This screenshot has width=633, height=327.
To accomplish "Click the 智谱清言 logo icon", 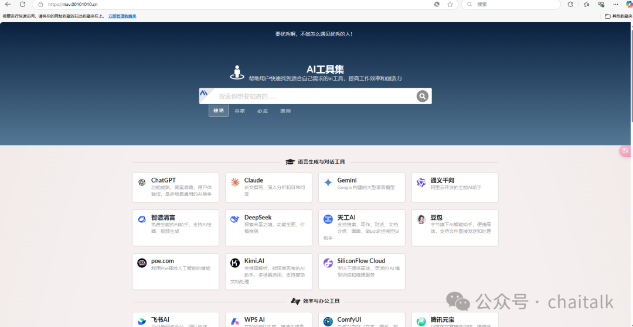I will pos(142,219).
